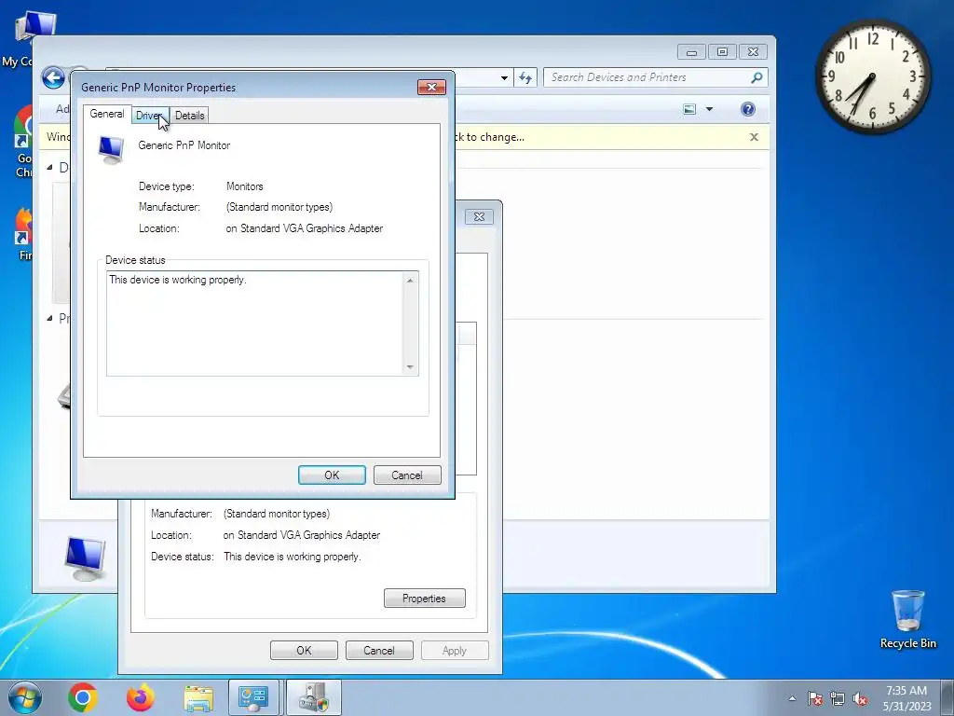Minimize the Devices and Printers window
The height and width of the screenshot is (716, 954).
pyautogui.click(x=692, y=52)
